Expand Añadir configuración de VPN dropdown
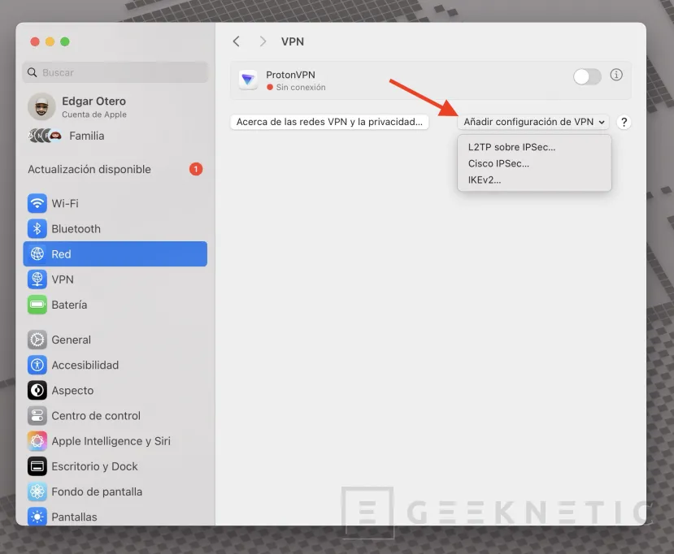Image resolution: width=674 pixels, height=554 pixels. (534, 122)
